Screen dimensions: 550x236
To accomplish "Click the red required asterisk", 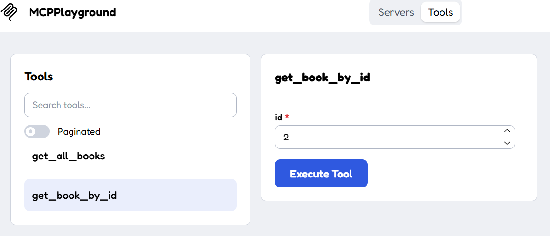I will pos(287,116).
